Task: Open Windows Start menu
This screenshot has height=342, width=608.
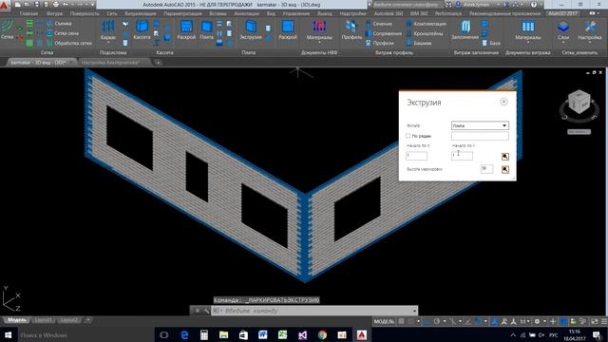Action: (8, 335)
